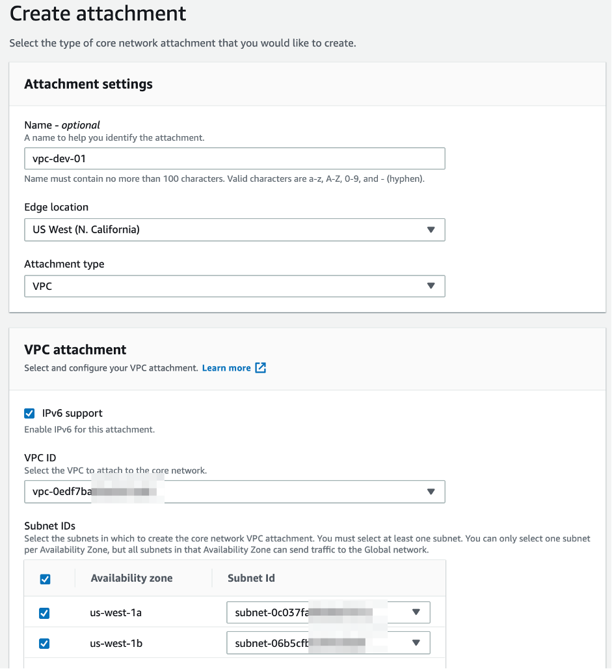Click the Name input field
612x669 pixels.
point(234,158)
